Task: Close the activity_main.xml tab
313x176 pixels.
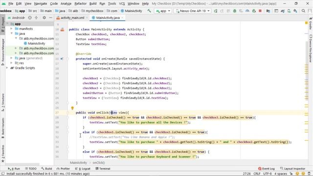Action: click(87, 18)
